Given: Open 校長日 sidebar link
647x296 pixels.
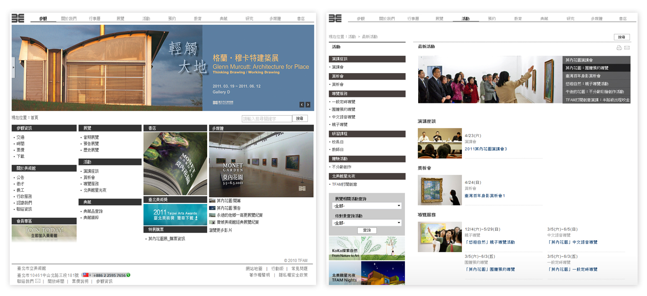Looking at the screenshot, I should [338, 142].
